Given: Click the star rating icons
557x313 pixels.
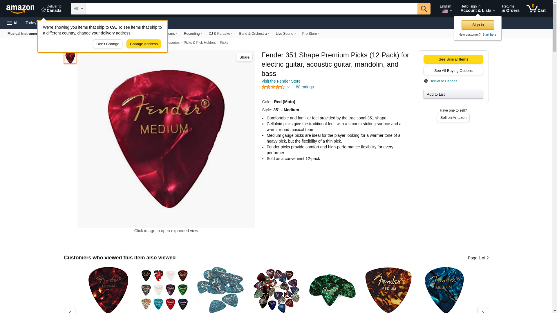Looking at the screenshot, I should [x=273, y=87].
